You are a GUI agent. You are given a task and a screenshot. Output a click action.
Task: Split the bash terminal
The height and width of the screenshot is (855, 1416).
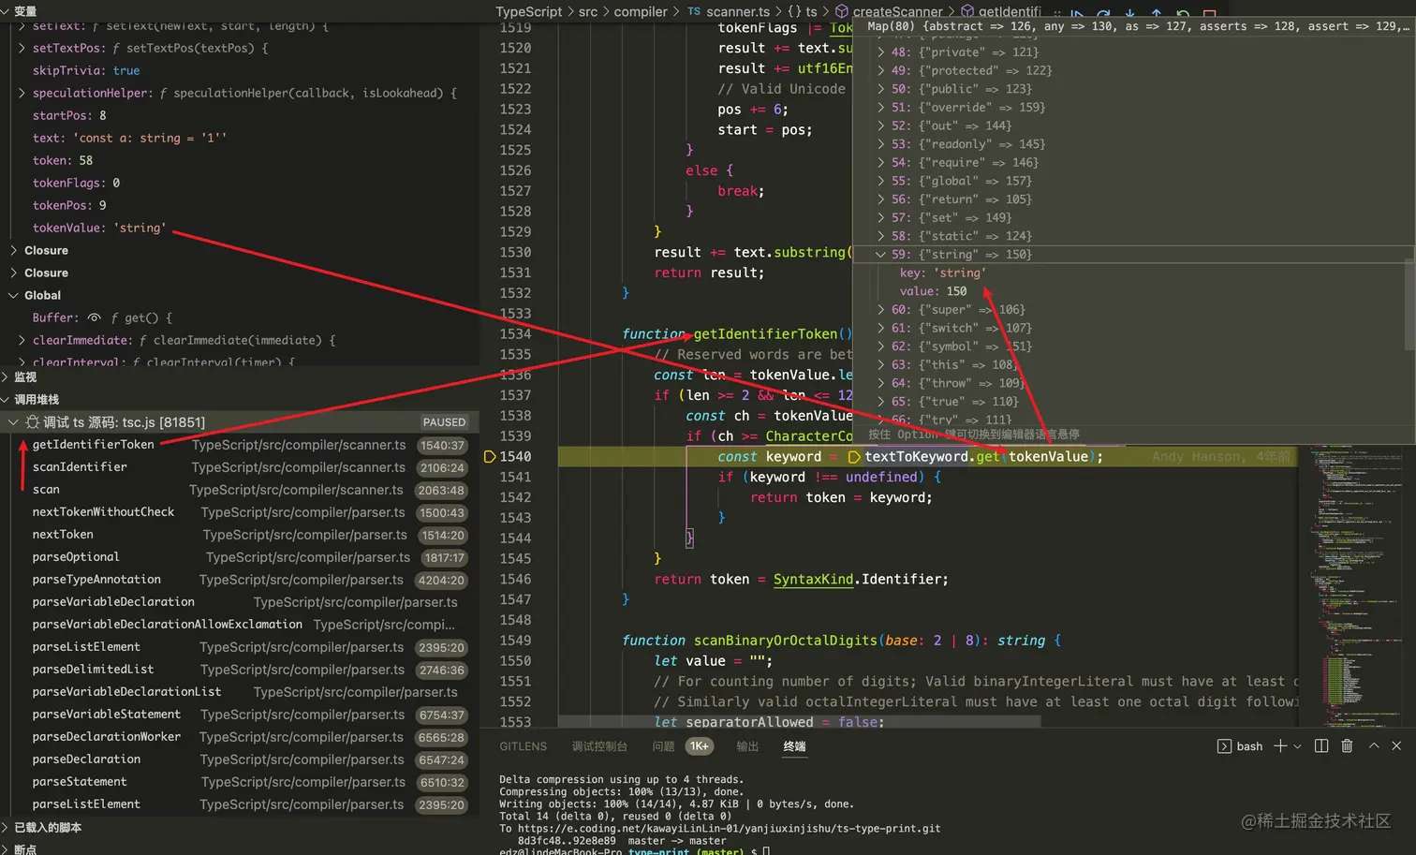click(x=1320, y=746)
